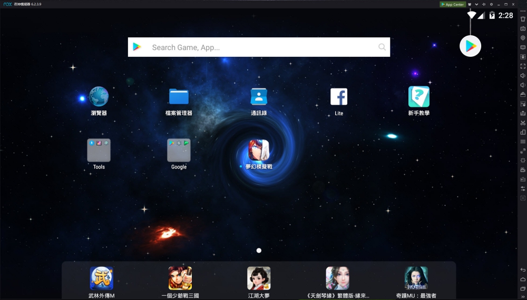Click the battery charging status icon
Image resolution: width=527 pixels, height=300 pixels.
(492, 15)
